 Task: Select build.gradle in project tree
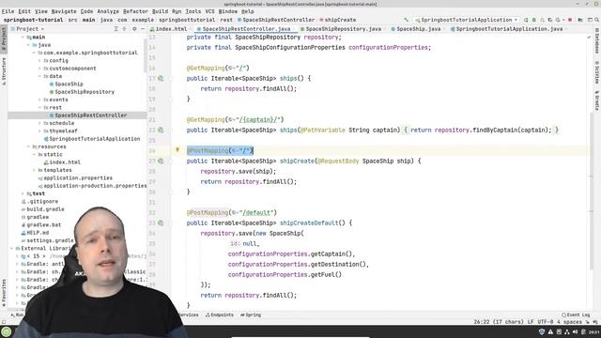(43, 209)
